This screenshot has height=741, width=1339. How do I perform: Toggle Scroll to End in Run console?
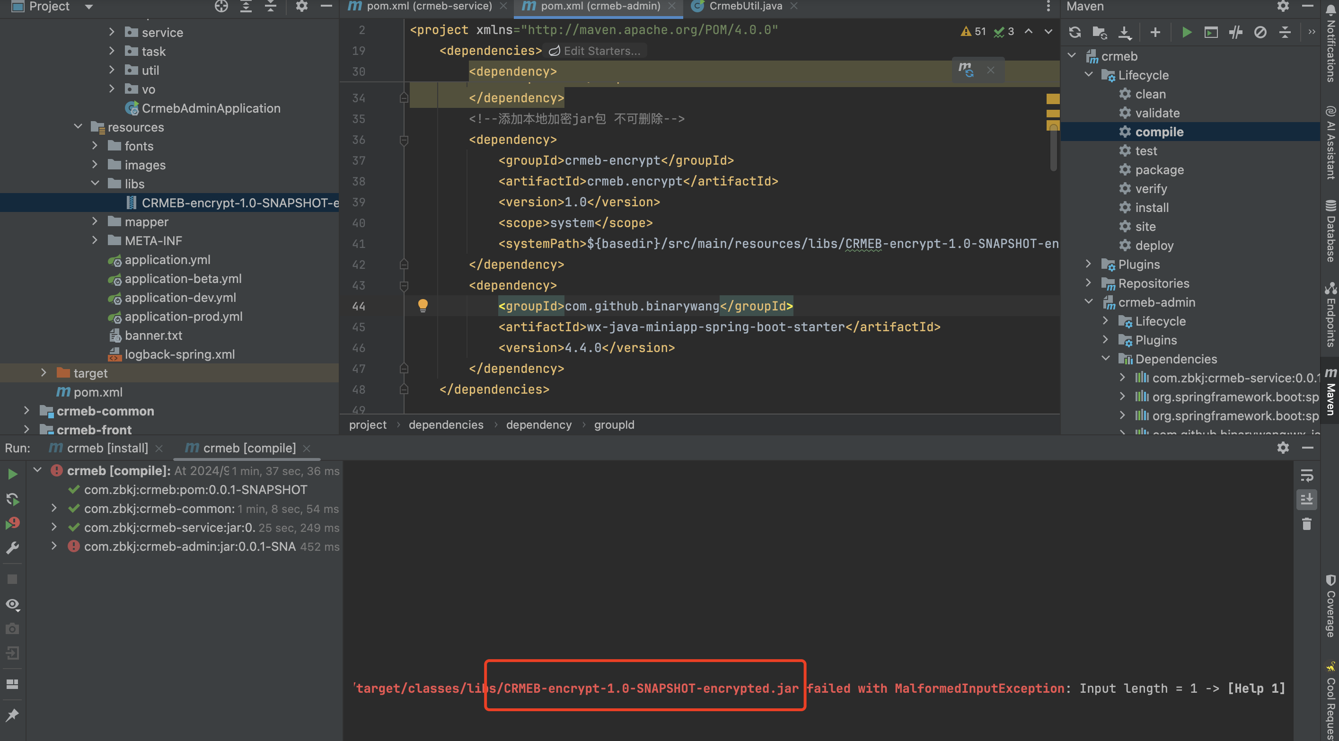(1306, 499)
